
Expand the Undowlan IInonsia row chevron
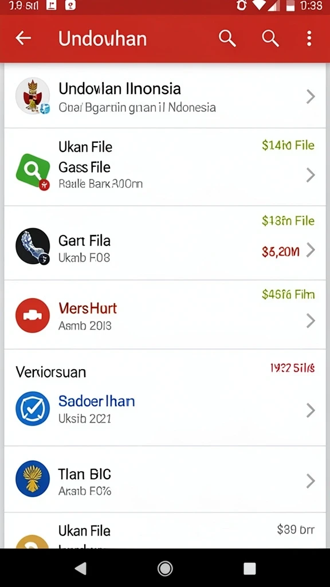pyautogui.click(x=311, y=96)
